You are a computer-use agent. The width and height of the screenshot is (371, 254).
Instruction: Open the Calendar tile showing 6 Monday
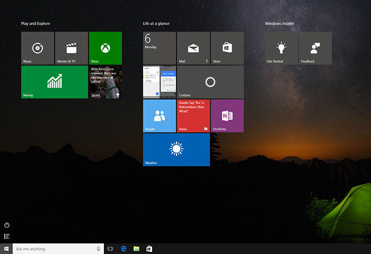160,48
